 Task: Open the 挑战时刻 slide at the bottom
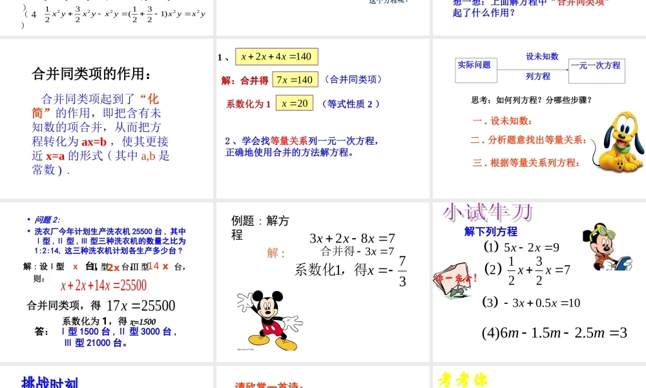pyautogui.click(x=107, y=377)
